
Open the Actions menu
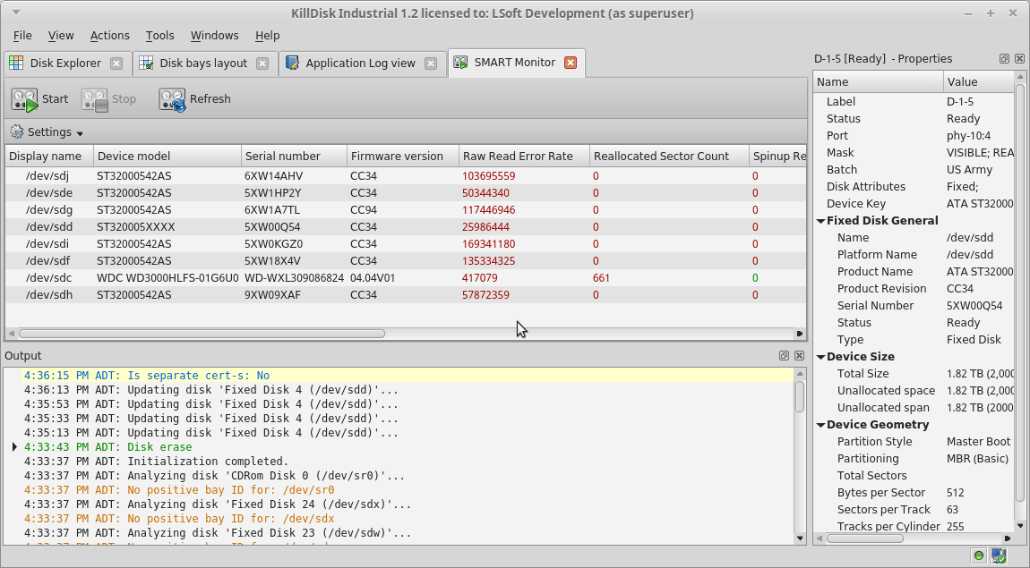109,36
